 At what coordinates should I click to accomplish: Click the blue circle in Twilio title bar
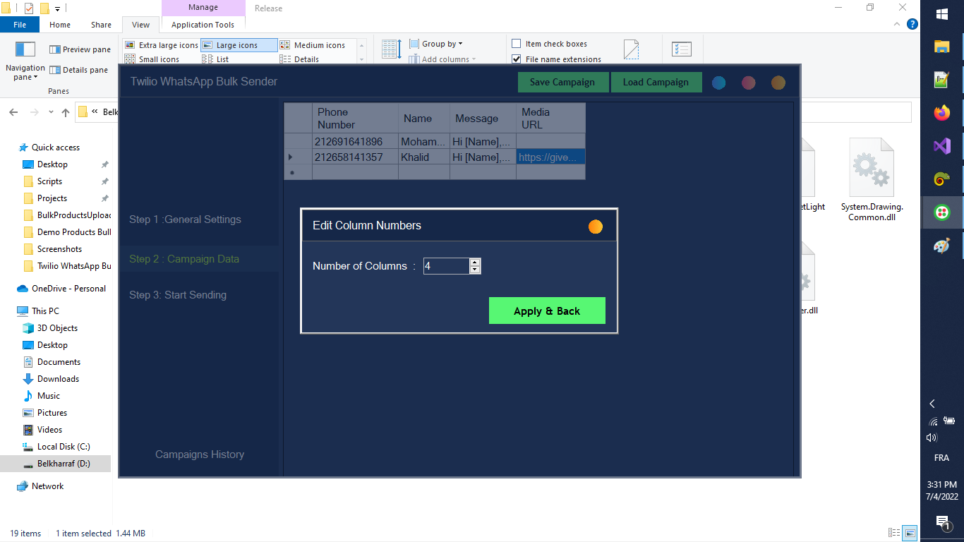[718, 83]
